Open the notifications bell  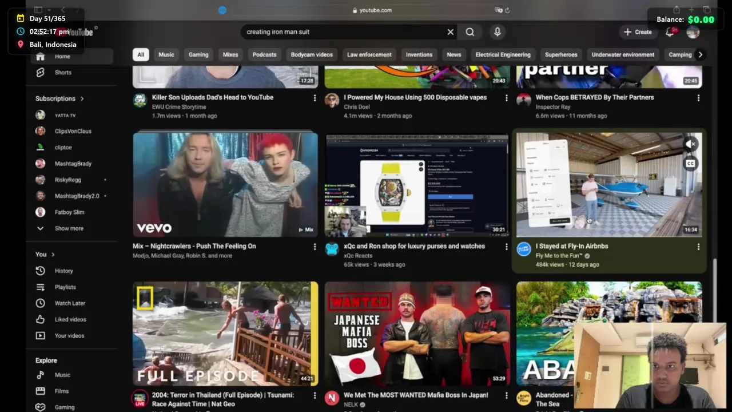(670, 32)
